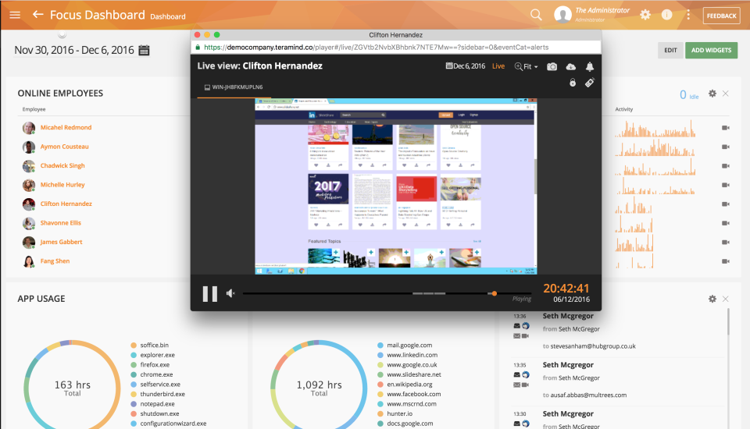
Task: Open the vertical three-dot more menu
Action: [688, 15]
